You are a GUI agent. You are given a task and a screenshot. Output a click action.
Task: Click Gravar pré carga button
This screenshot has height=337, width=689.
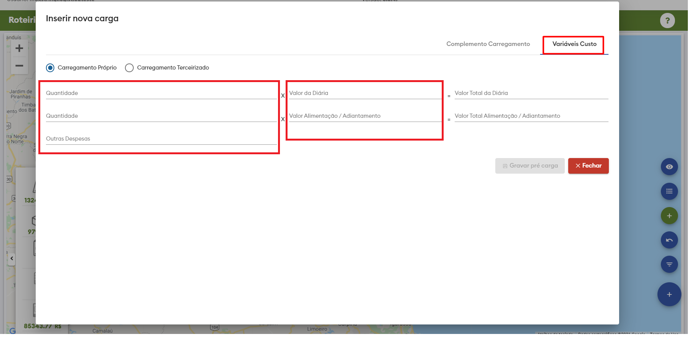point(530,166)
